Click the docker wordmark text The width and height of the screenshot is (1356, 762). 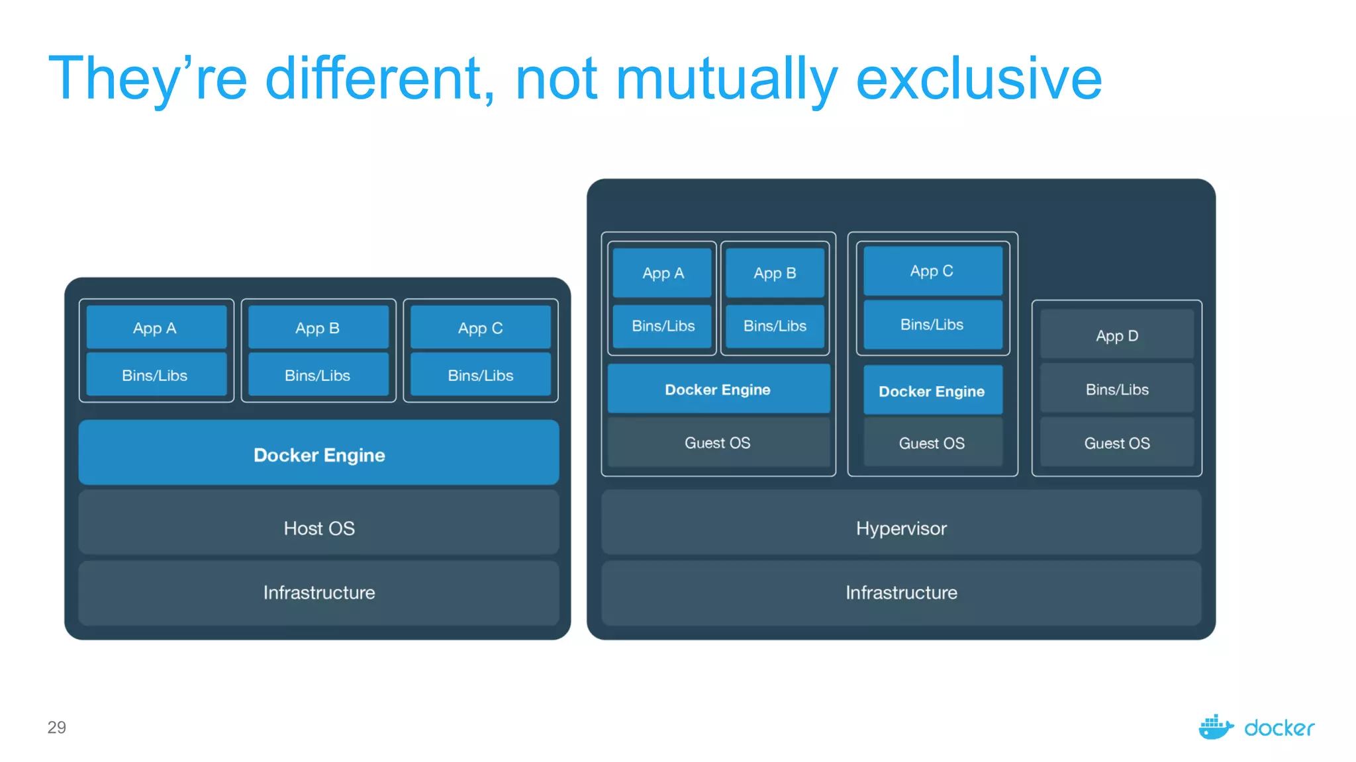pyautogui.click(x=1279, y=728)
